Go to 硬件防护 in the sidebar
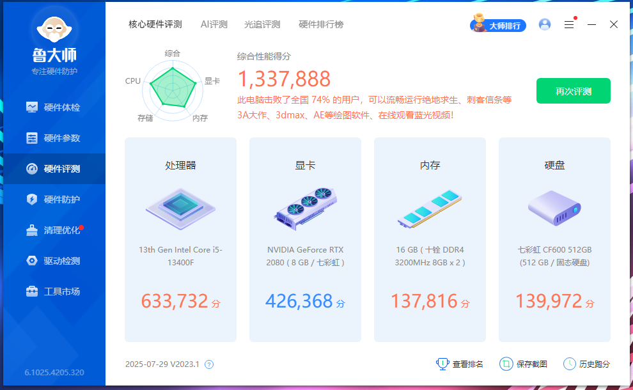The height and width of the screenshot is (390, 633). (54, 199)
